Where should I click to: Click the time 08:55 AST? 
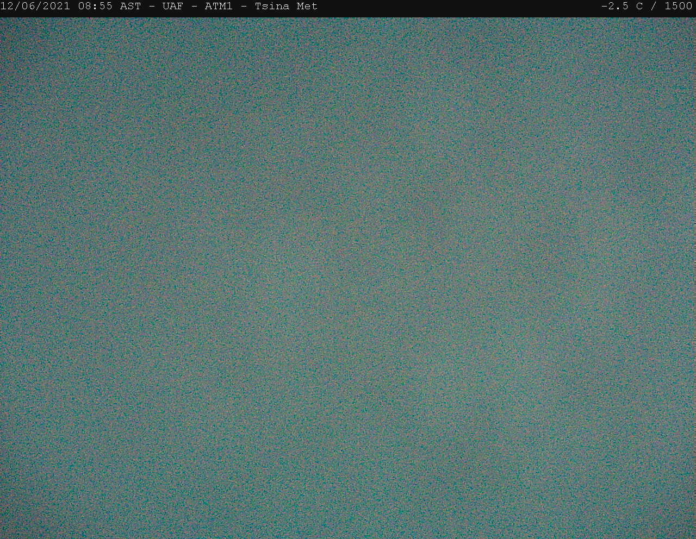[x=109, y=7]
